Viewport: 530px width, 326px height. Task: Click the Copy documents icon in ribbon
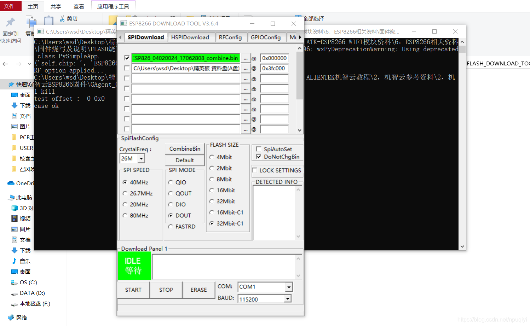[31, 22]
